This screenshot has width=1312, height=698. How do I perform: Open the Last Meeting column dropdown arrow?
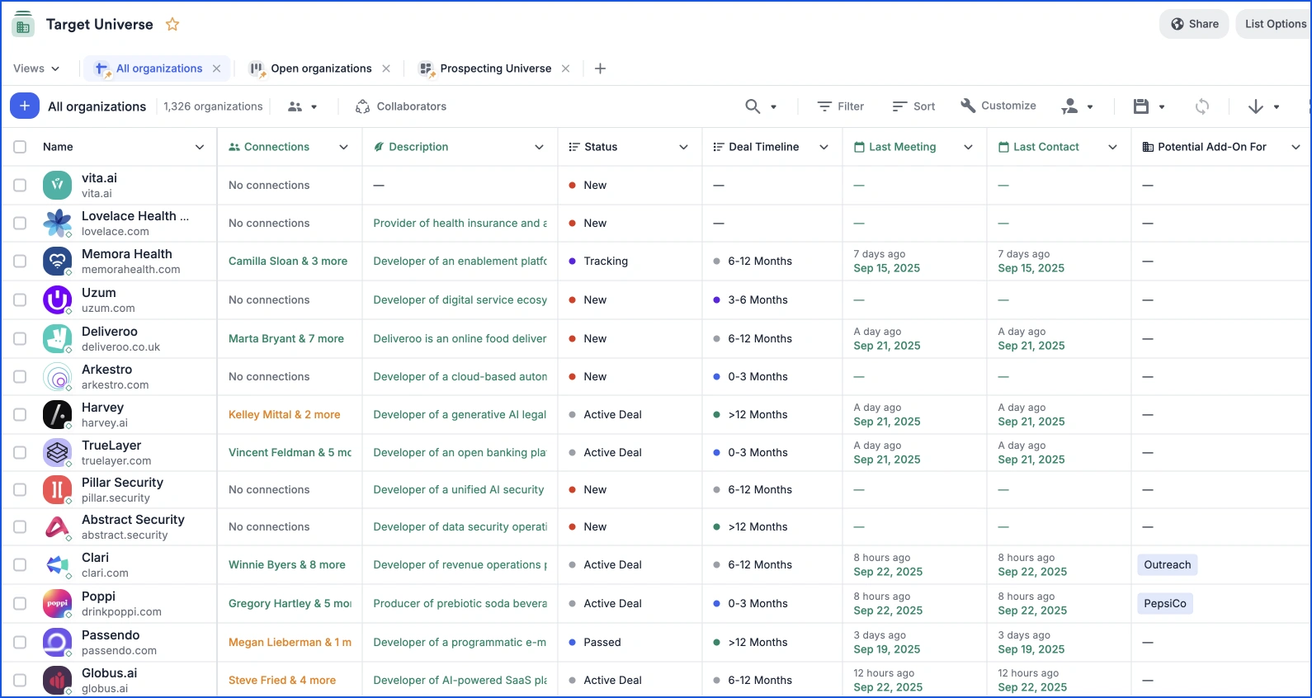[969, 147]
